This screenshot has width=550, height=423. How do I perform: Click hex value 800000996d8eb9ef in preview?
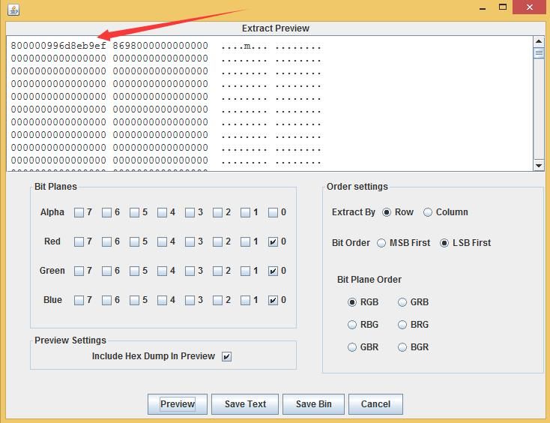coord(58,46)
